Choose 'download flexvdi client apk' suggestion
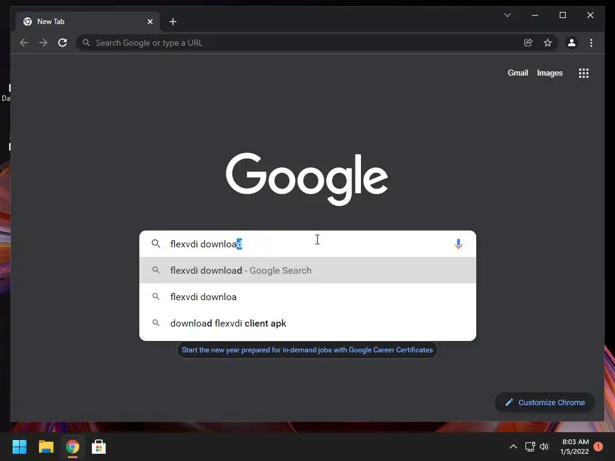Viewport: 615px width, 461px height. 308,324
